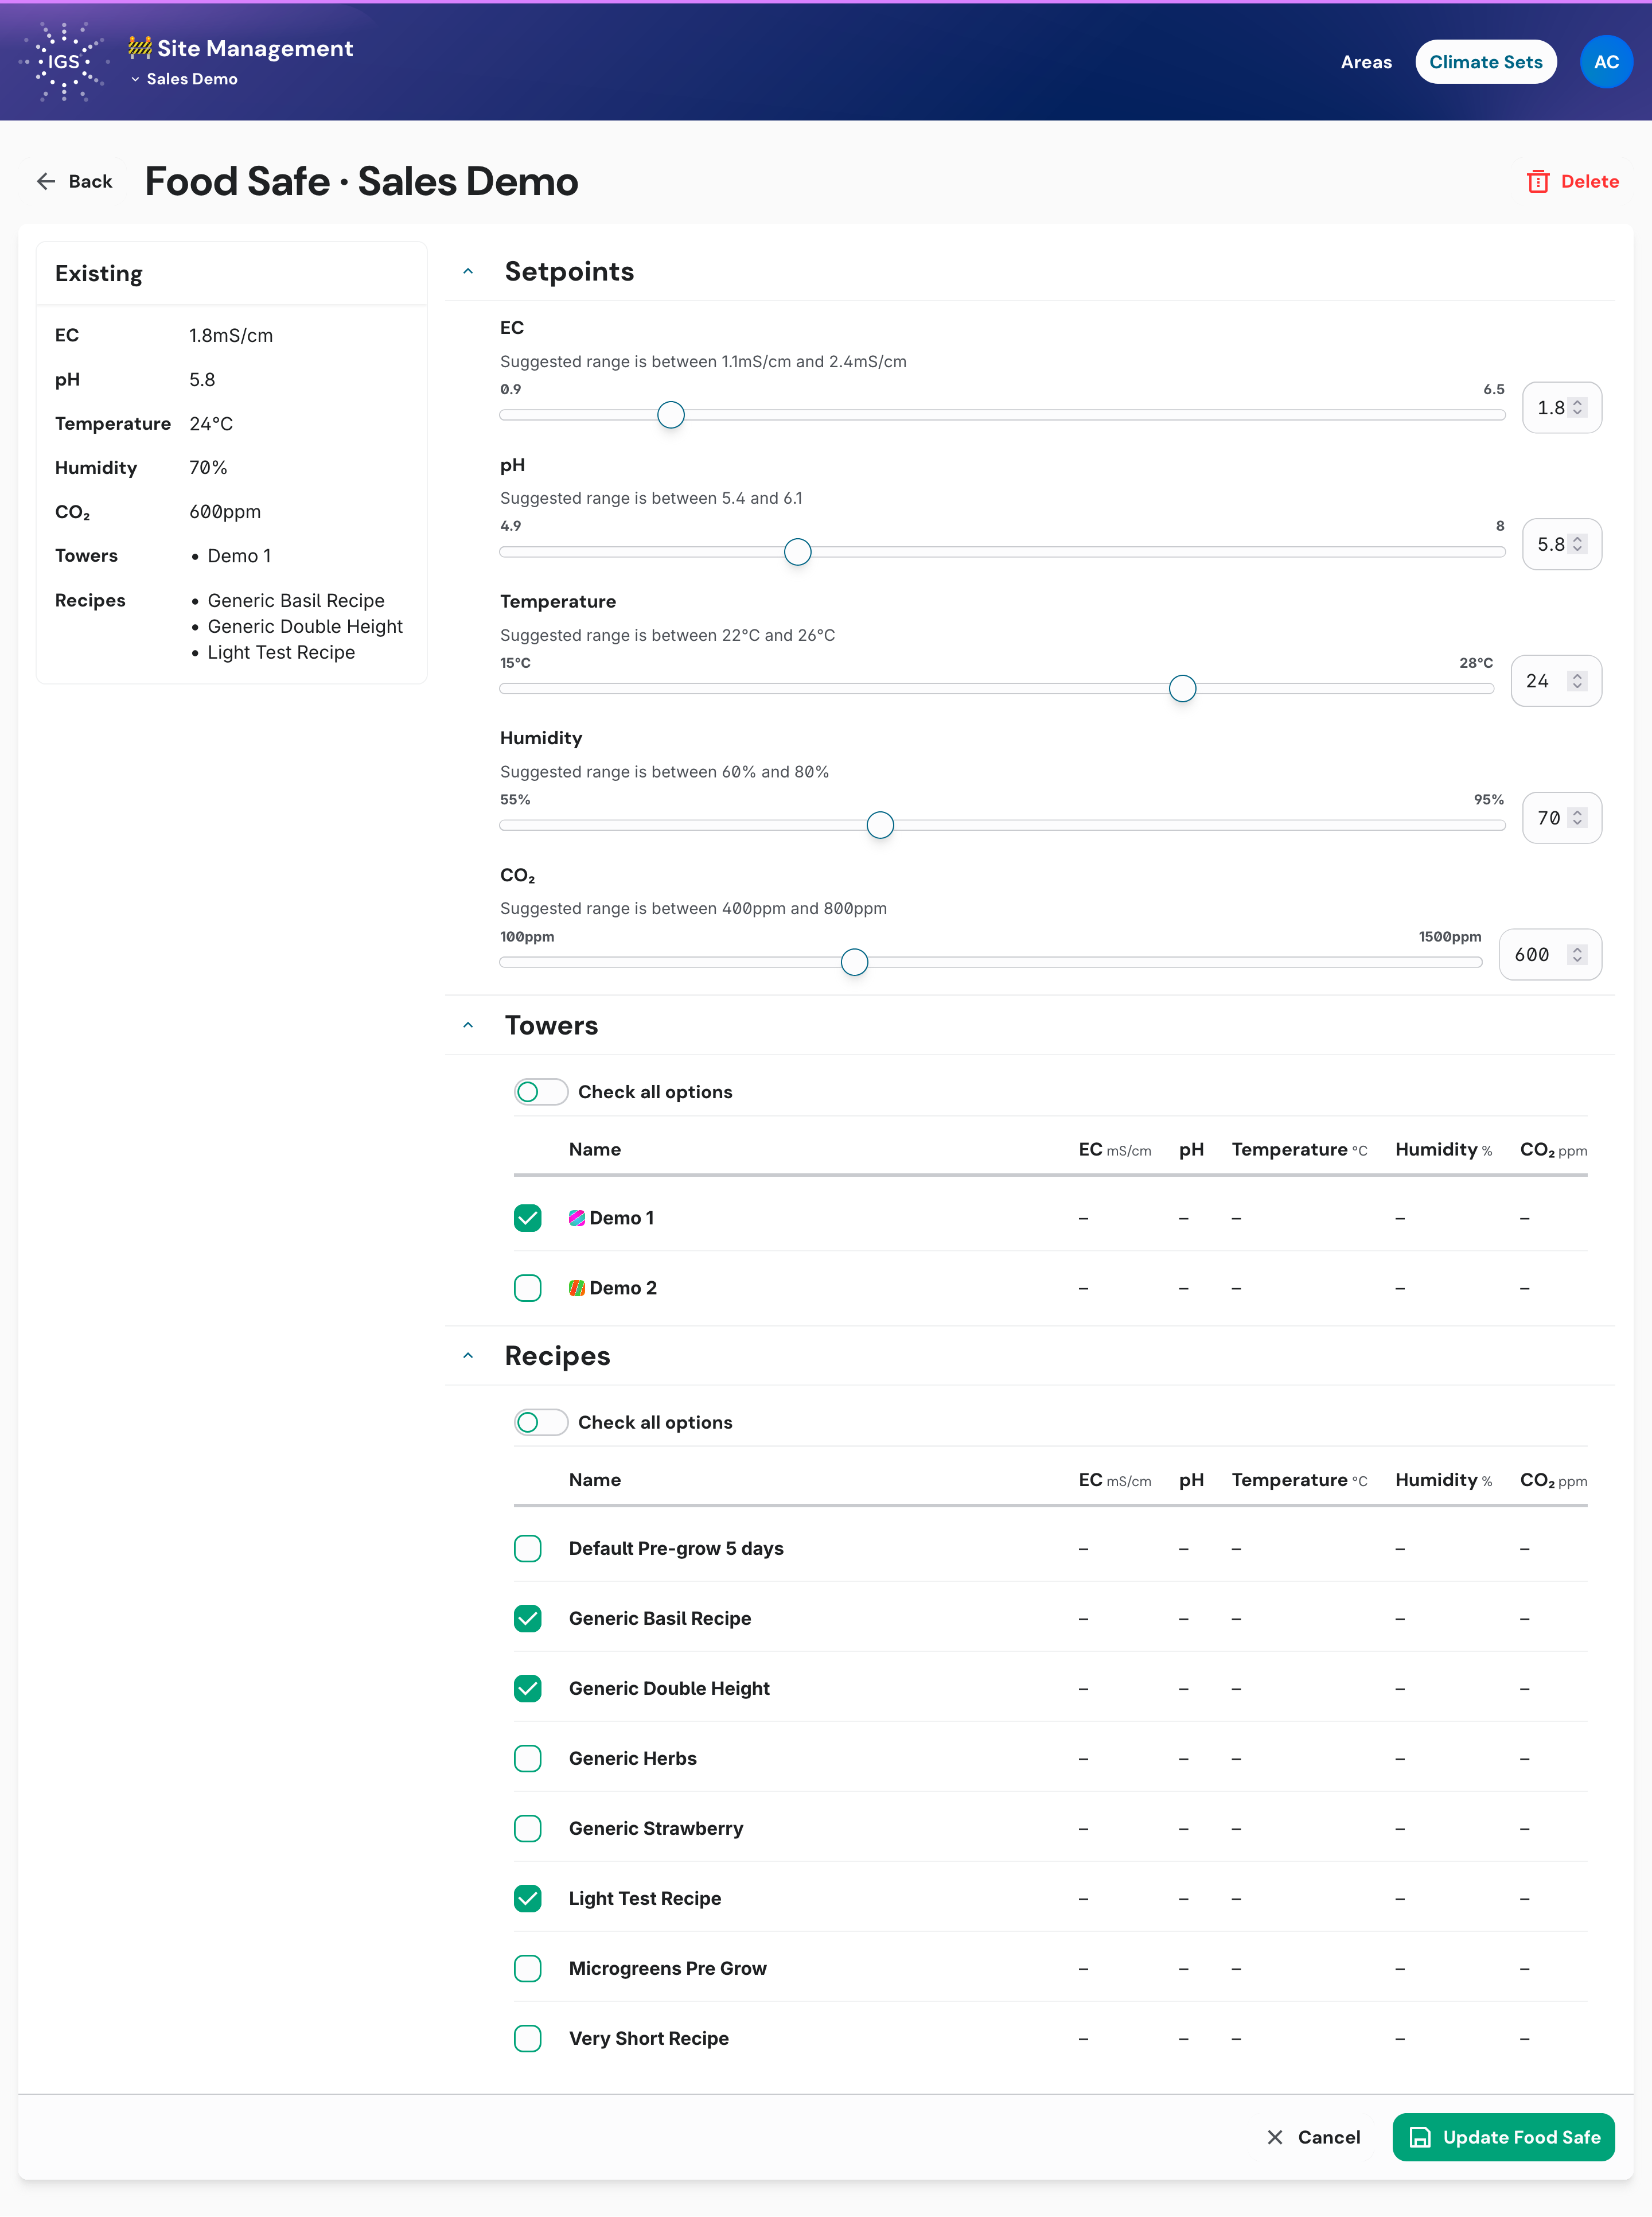Click Update Food Safe button

[x=1503, y=2137]
